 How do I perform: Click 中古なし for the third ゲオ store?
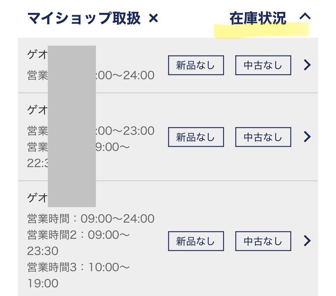(263, 241)
